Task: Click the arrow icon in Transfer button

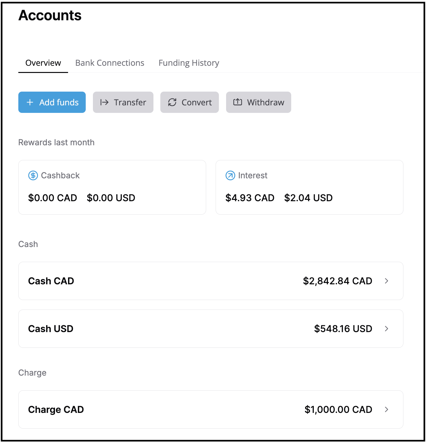Action: (104, 102)
